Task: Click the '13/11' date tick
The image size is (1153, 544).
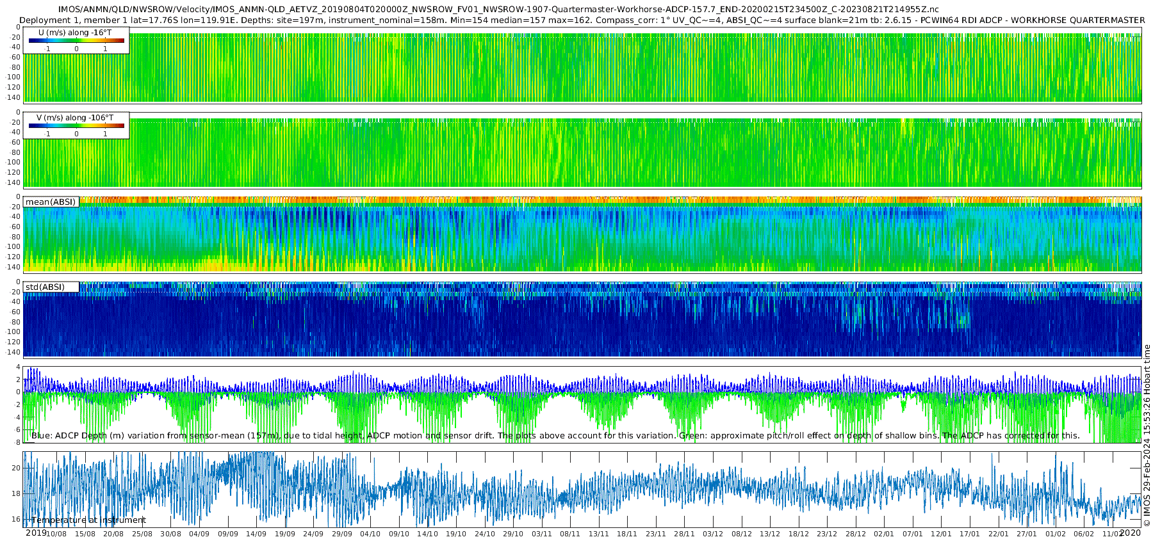Action: pyautogui.click(x=599, y=534)
